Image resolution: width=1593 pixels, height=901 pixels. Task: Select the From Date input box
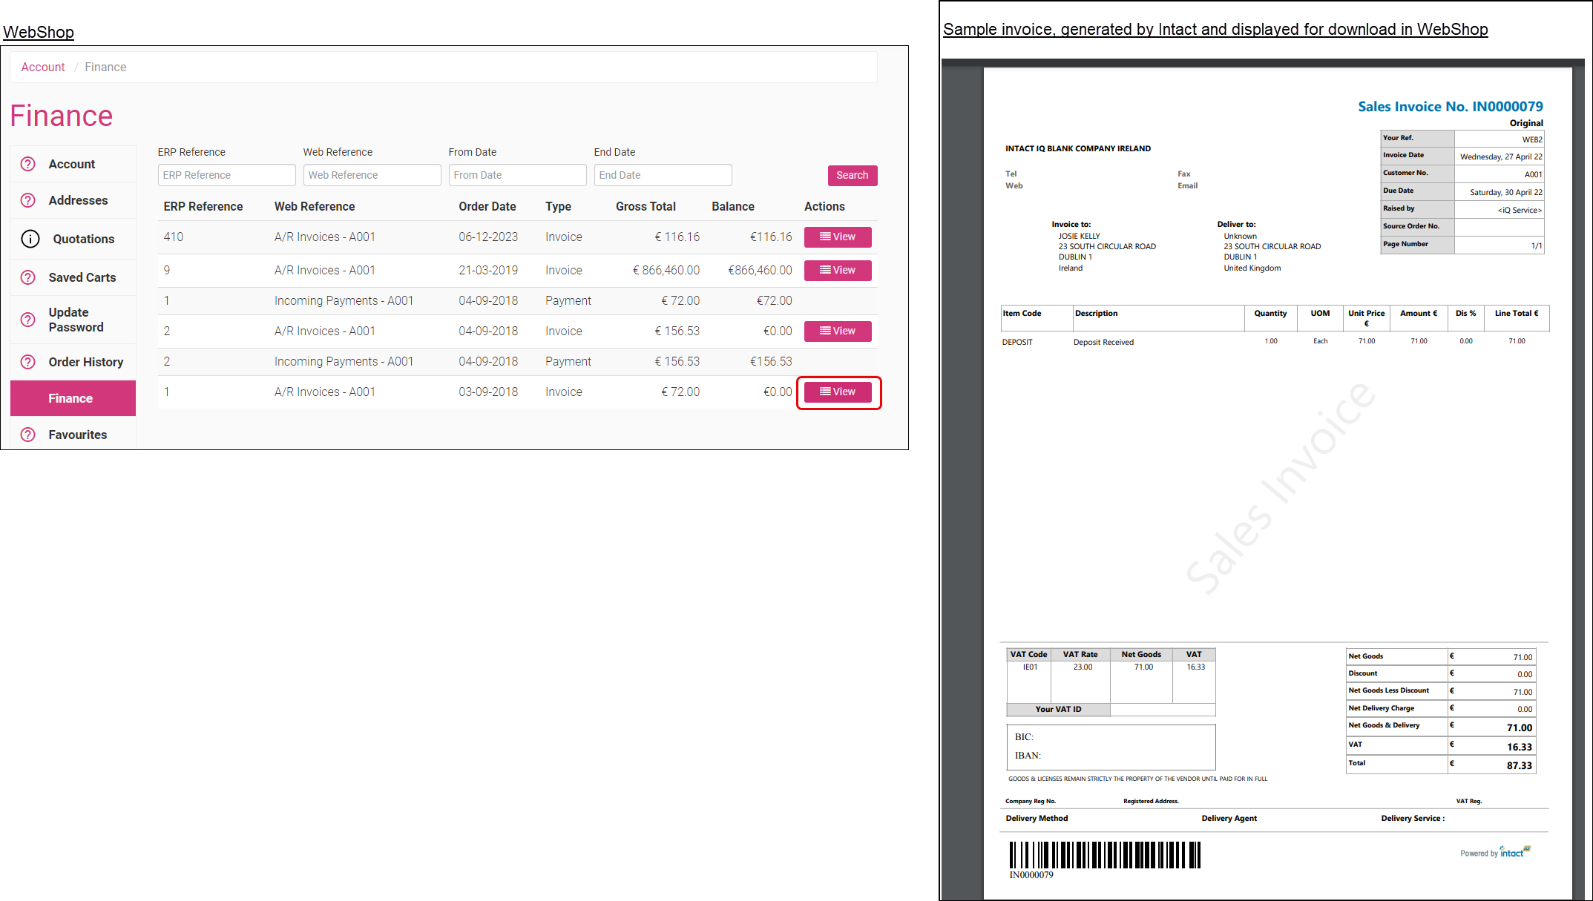(517, 175)
